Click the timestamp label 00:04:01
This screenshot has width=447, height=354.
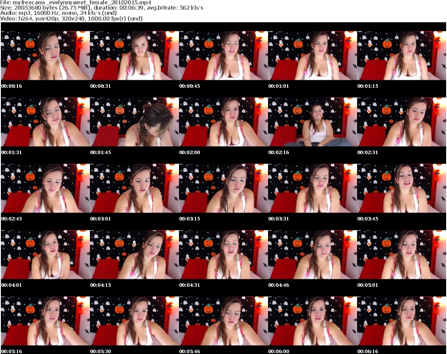[12, 285]
